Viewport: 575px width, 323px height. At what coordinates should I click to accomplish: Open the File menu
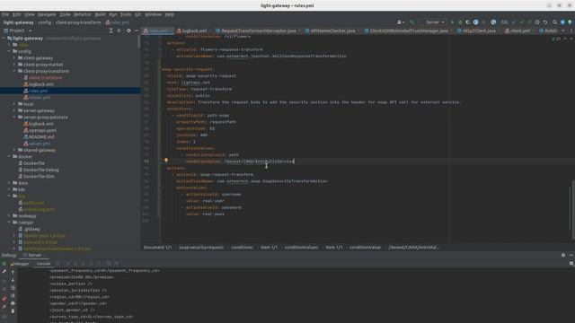[x=5, y=14]
